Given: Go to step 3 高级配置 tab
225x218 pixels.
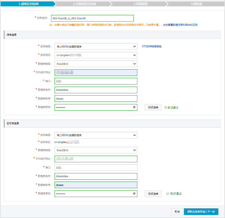Looking at the screenshot, I should pos(140,4).
